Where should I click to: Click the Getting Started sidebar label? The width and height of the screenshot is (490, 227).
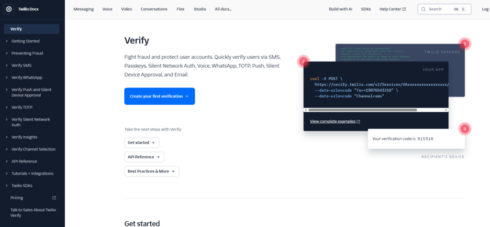26,41
